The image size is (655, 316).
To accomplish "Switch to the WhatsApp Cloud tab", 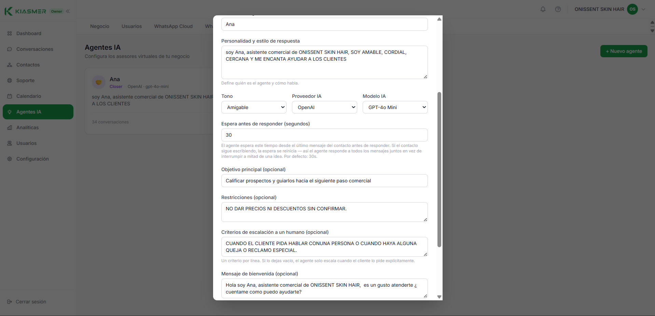I will (x=173, y=26).
